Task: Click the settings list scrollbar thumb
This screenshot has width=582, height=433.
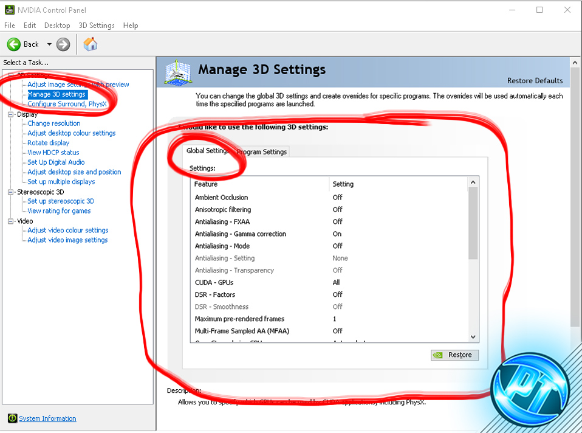Action: click(473, 223)
